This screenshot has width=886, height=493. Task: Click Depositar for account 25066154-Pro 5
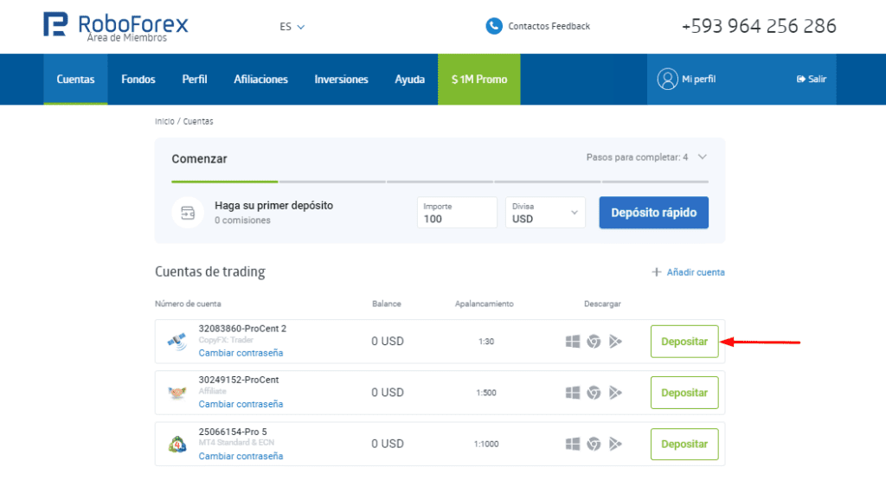click(x=684, y=444)
